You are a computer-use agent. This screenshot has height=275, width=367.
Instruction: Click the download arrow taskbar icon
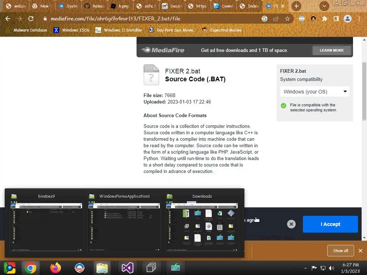(175, 268)
